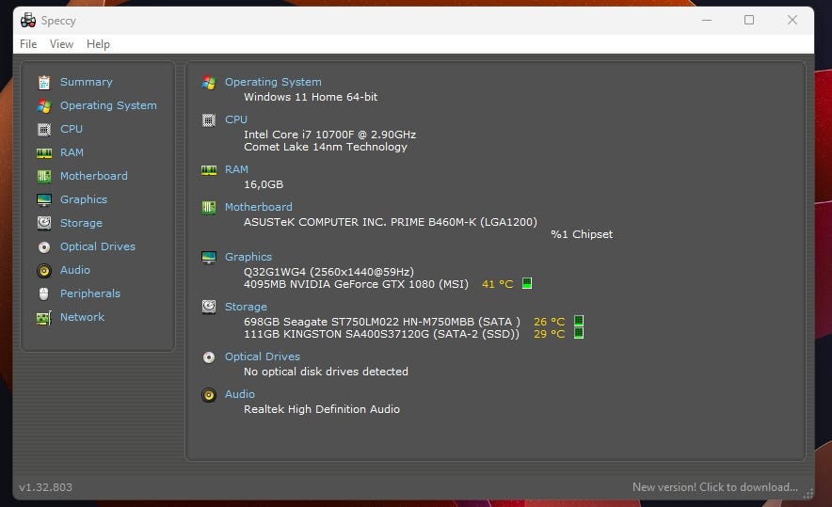Click chip icon beside CPU heading in main panel
Viewport: 832px width, 507px height.
pos(209,119)
